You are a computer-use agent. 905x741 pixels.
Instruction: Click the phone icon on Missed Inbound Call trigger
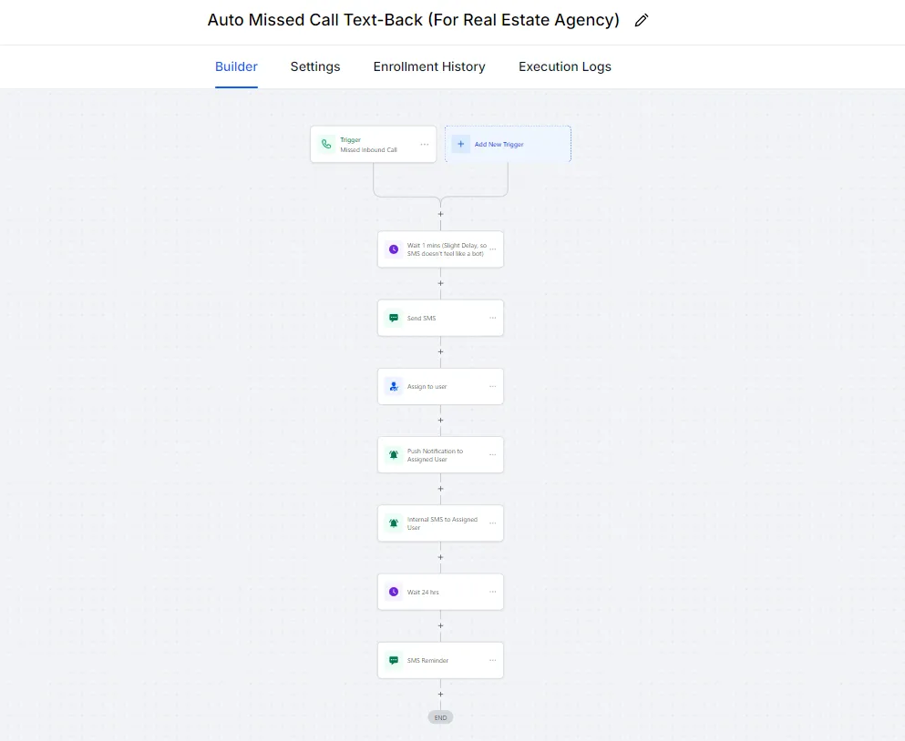pos(326,144)
